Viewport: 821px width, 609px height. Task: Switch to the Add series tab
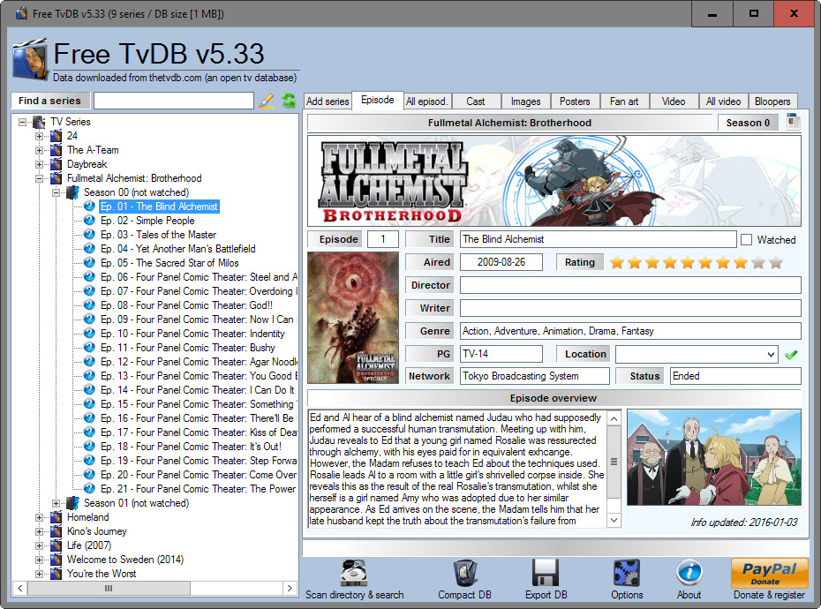click(328, 101)
